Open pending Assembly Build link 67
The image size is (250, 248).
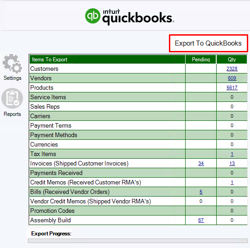click(x=201, y=220)
